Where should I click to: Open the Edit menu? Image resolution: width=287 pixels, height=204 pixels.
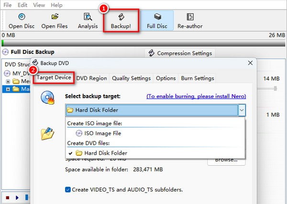coord(22,5)
